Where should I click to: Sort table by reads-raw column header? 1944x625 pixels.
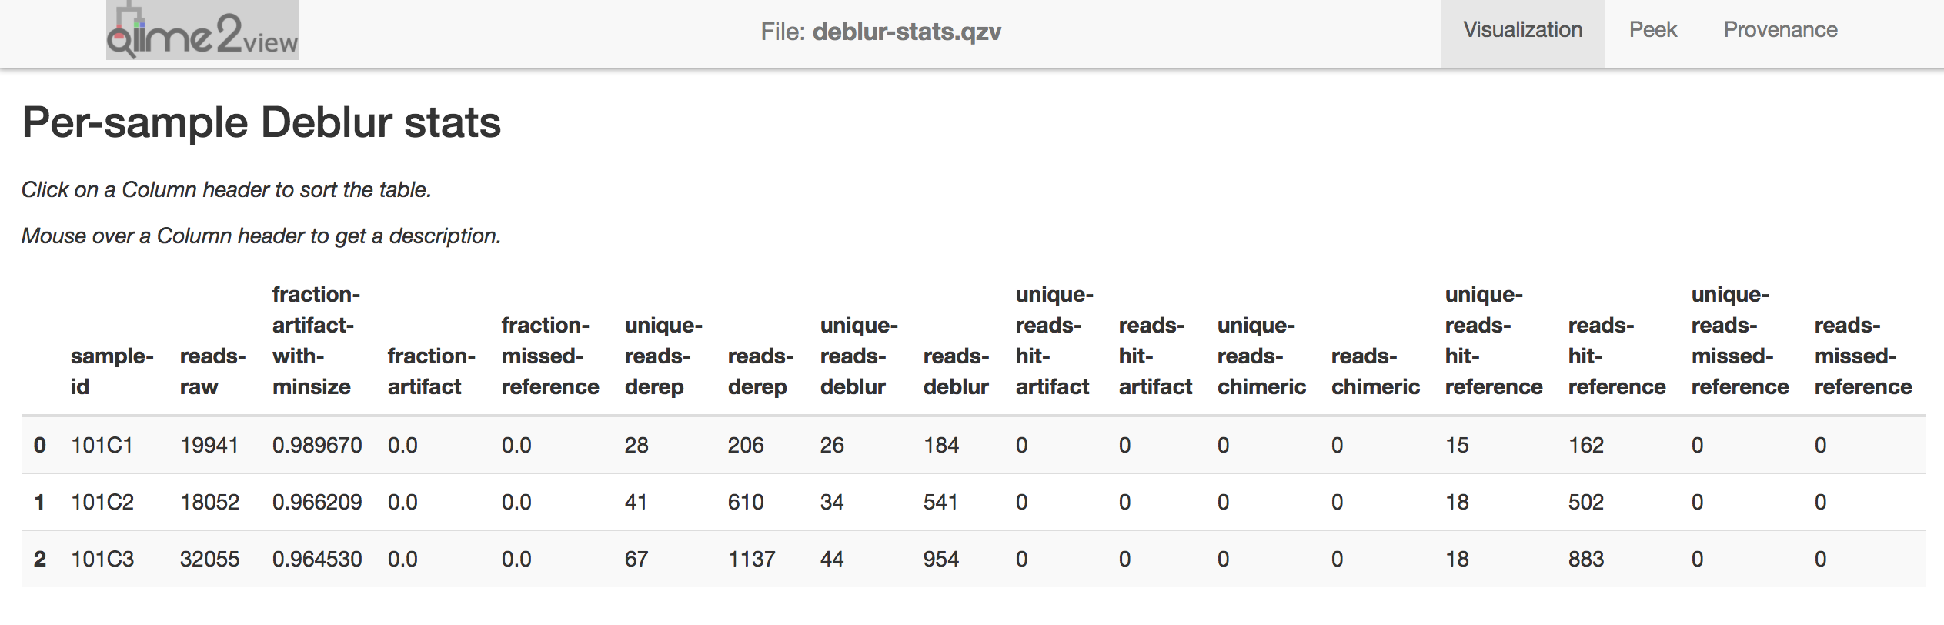point(212,371)
